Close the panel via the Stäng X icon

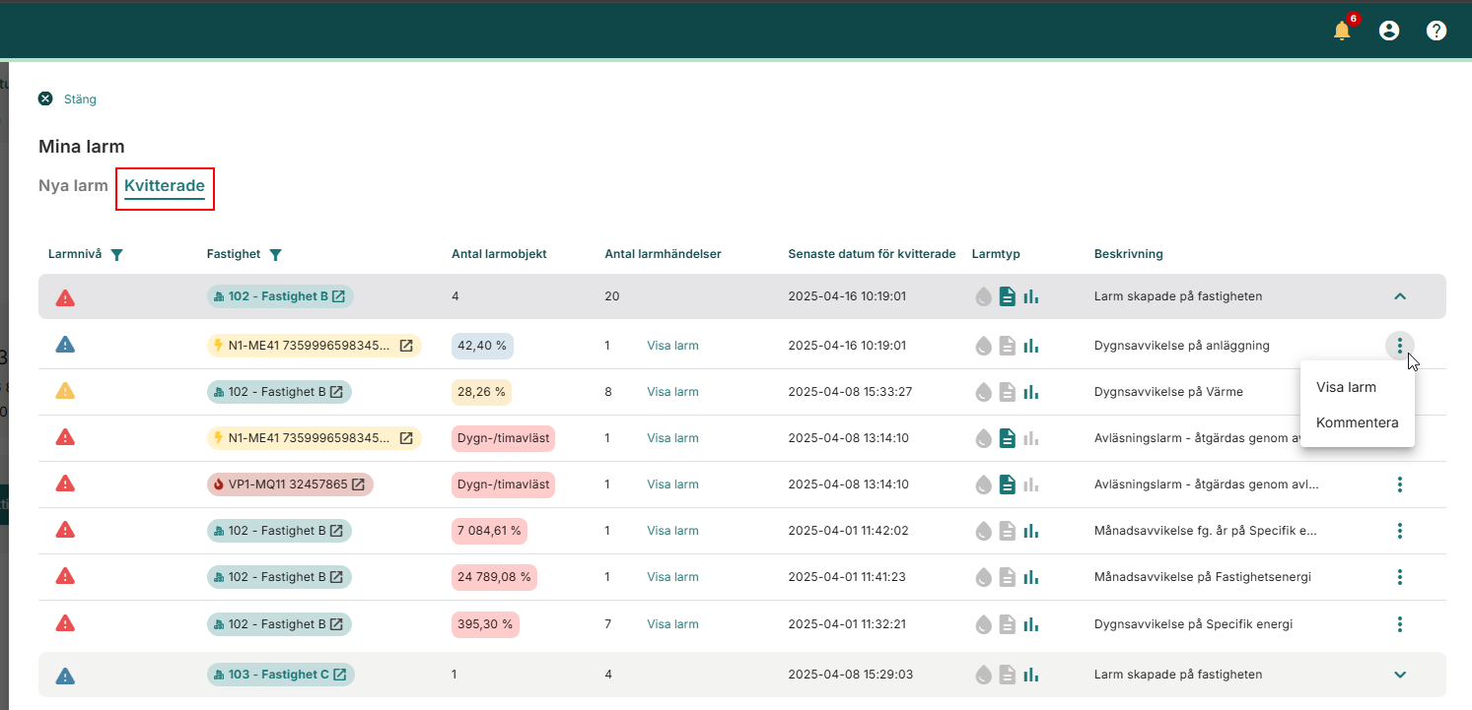[x=45, y=98]
